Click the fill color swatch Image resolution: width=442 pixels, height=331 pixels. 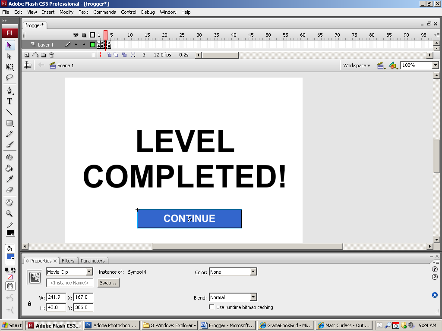[x=10, y=257]
